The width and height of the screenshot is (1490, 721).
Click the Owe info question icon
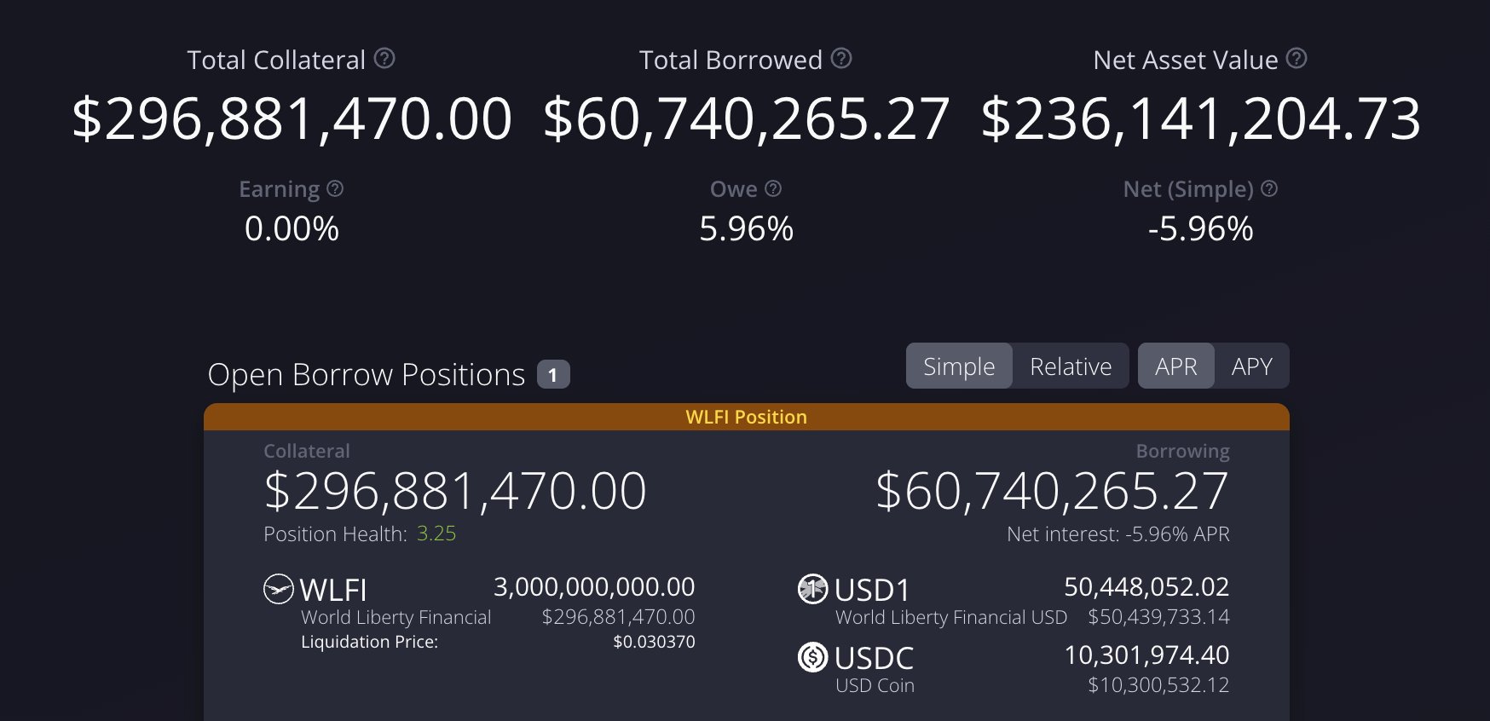coord(773,188)
